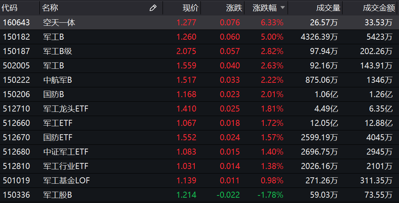Open 中证军工ETF details

click(x=66, y=152)
